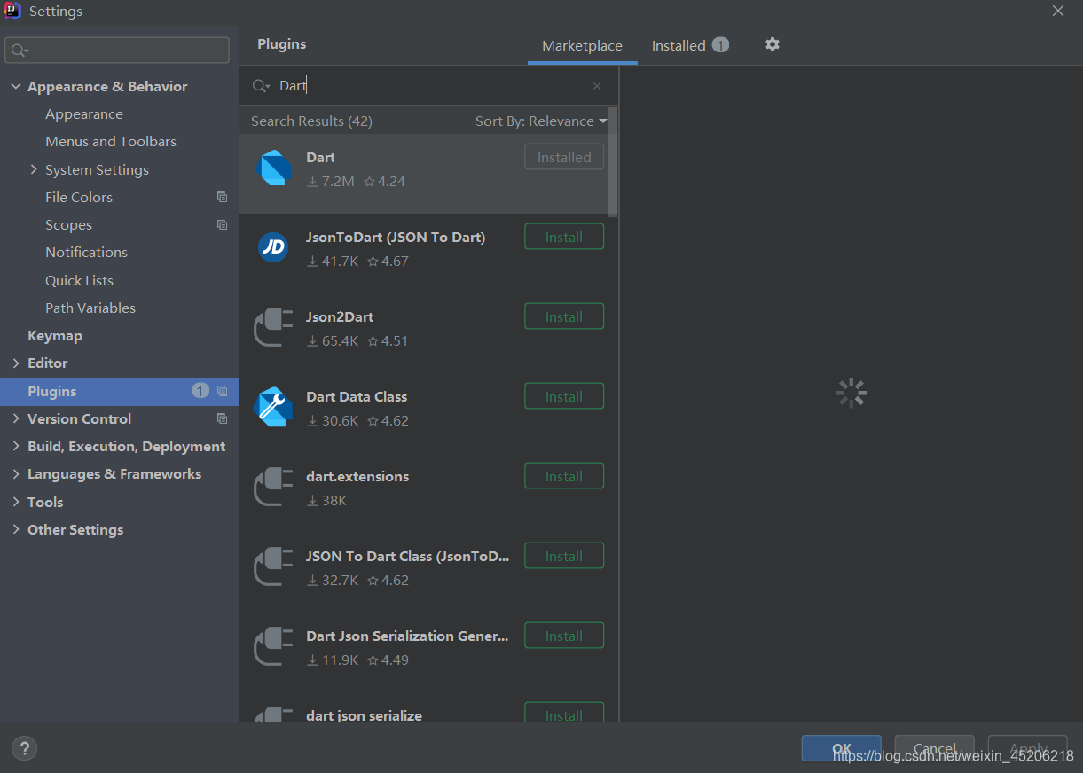1083x773 pixels.
Task: Select File Colors settings
Action: 79,197
